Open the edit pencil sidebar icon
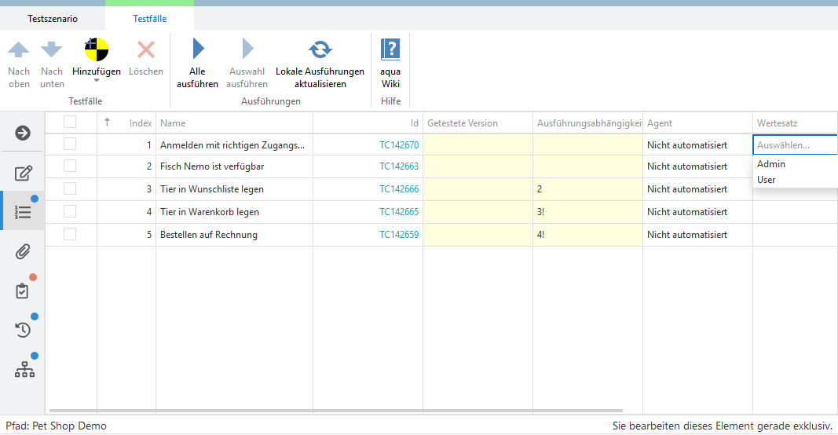838x435 pixels. [x=24, y=174]
